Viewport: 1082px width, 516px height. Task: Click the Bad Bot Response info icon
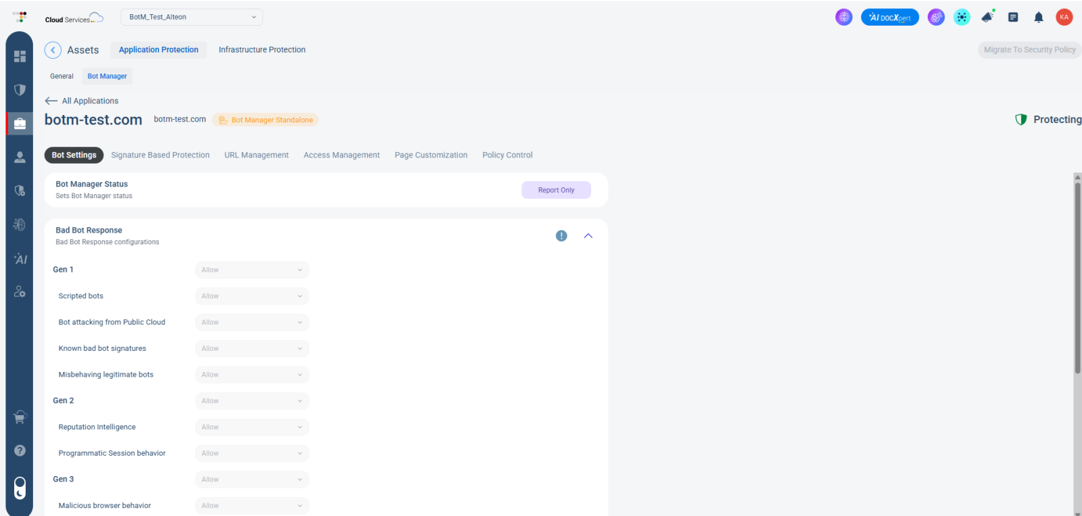click(561, 236)
